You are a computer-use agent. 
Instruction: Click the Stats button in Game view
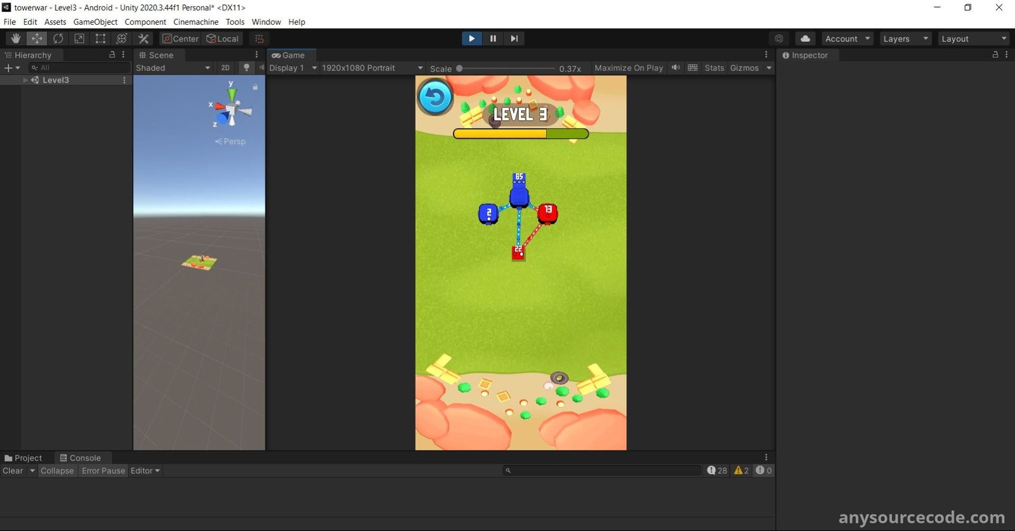pos(714,68)
